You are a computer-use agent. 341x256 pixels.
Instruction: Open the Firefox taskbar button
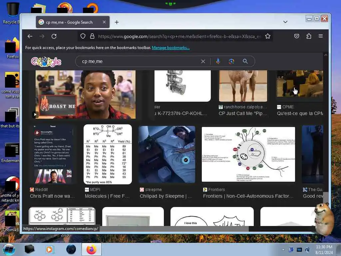tap(91, 249)
